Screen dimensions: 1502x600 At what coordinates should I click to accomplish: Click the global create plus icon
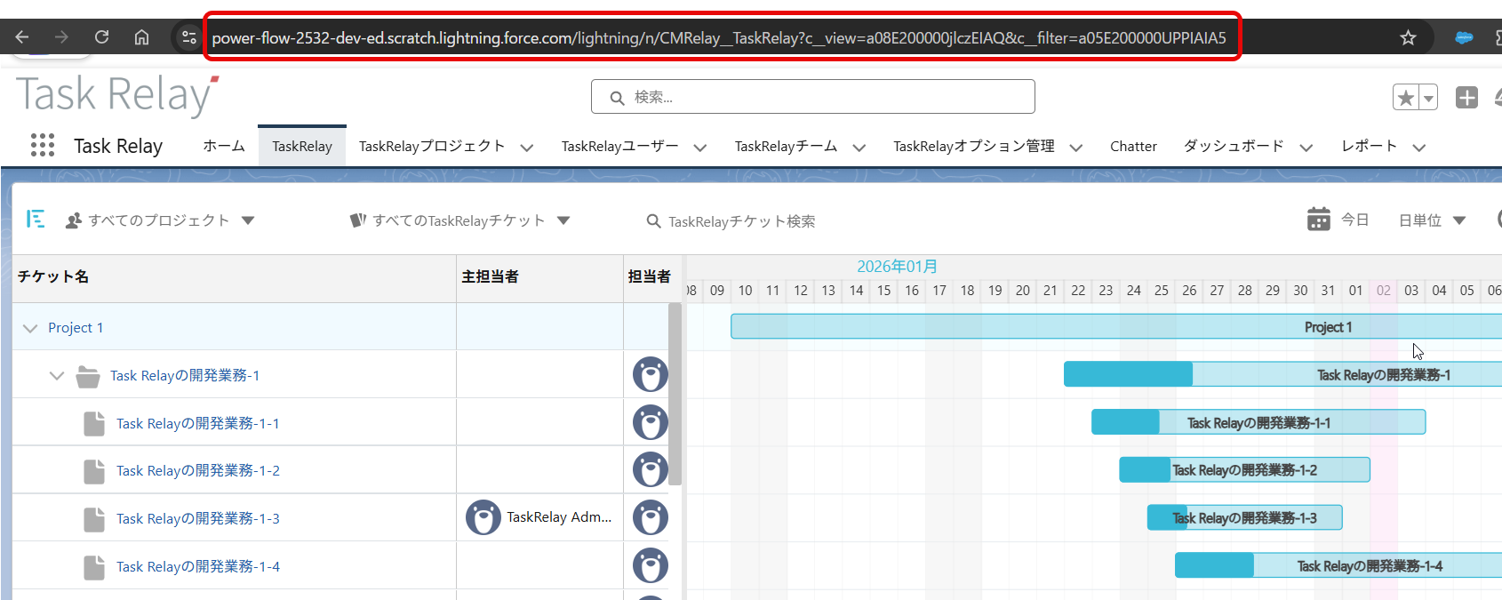1466,98
